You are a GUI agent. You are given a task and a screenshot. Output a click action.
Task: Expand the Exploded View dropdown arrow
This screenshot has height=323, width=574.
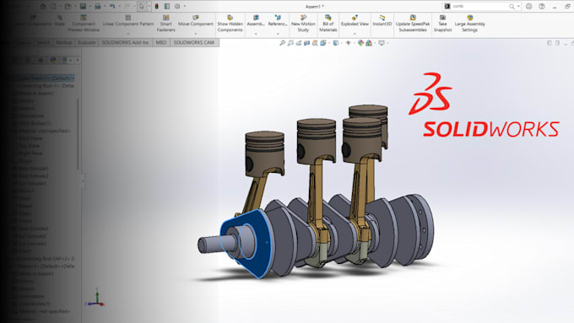[355, 34]
